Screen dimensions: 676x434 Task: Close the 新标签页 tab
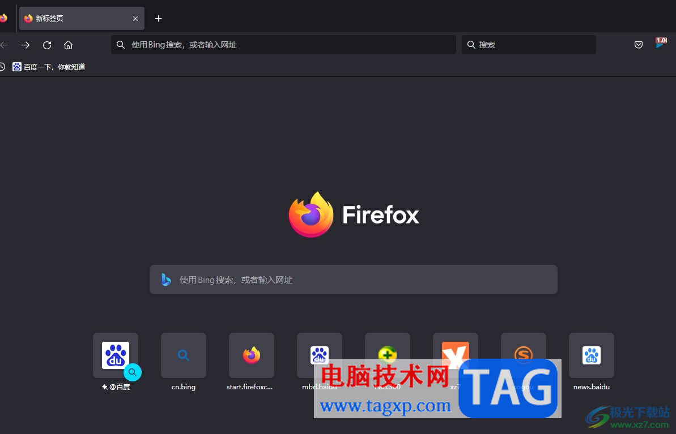[135, 19]
